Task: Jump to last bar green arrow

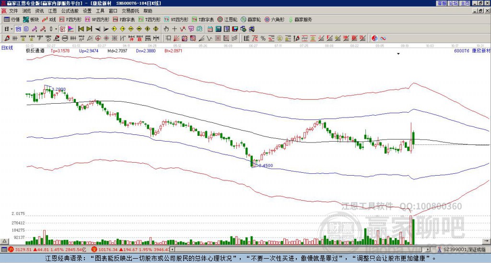Action: coord(89,29)
